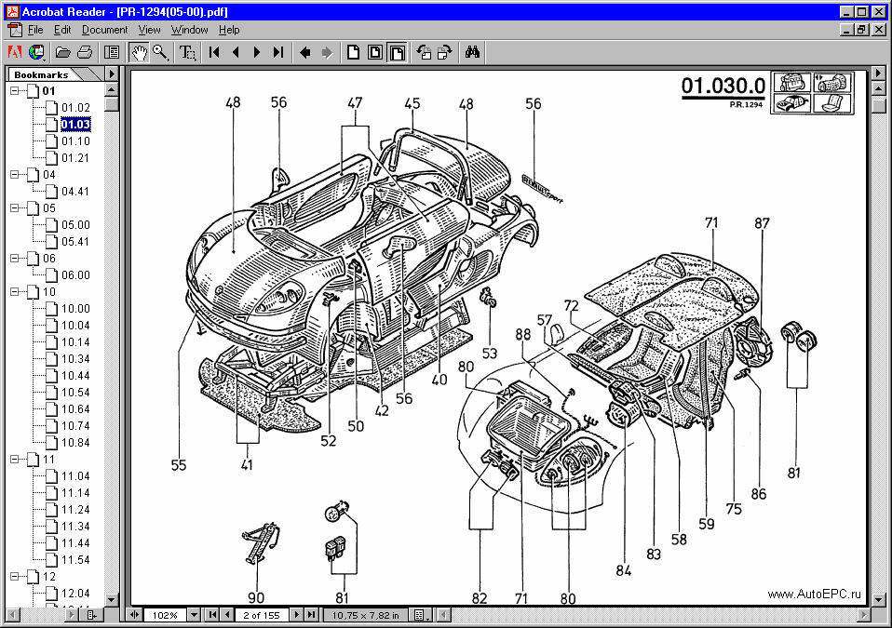Toggle Fit in Window view mode

375,53
